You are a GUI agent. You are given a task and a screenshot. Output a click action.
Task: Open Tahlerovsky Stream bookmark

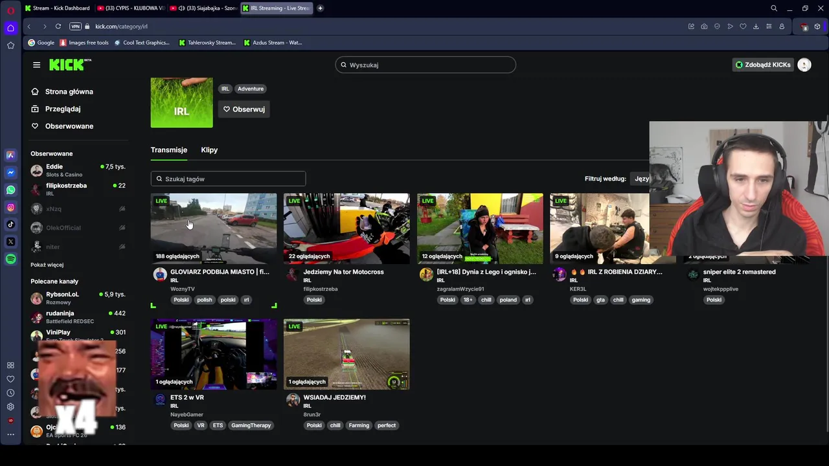[207, 43]
